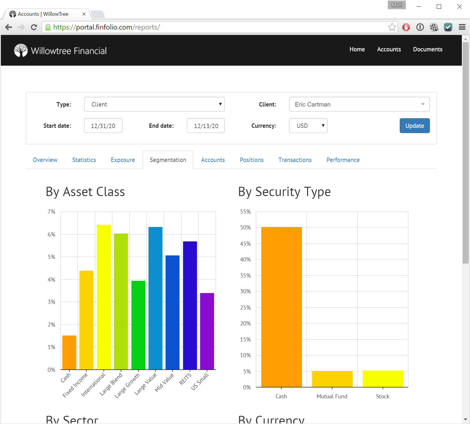Switch to the Transactions tab
Screen dimensions: 470x424
tap(295, 160)
